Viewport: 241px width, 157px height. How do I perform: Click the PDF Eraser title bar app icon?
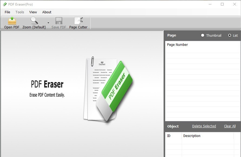coord(5,4)
